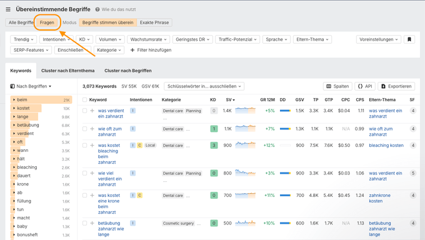
Task: Click the Spalten columns button
Action: 337,86
